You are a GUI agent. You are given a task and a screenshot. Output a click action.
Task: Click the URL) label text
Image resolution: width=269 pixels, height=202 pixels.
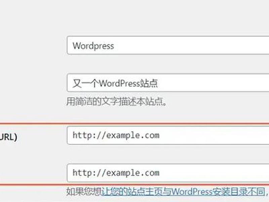tap(8, 137)
